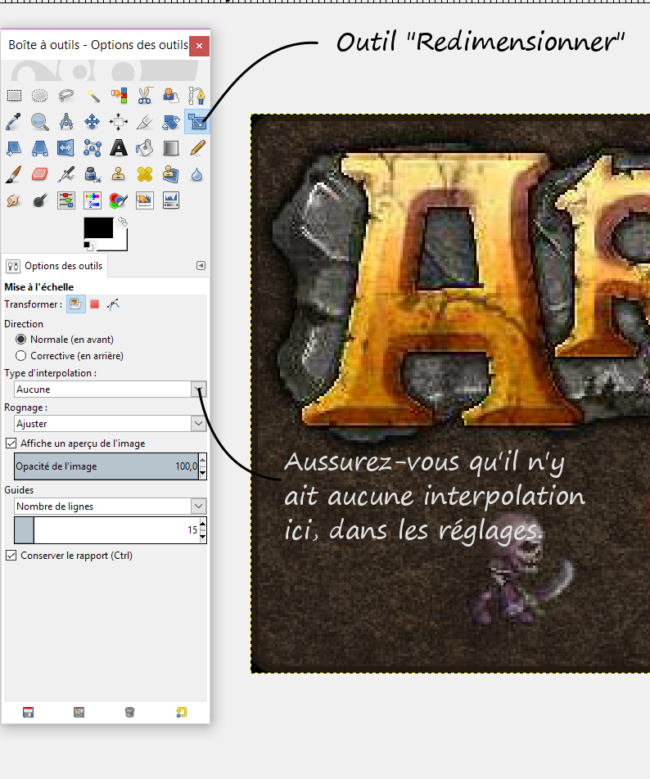
Task: Click the guide line count slider
Action: tap(106, 530)
